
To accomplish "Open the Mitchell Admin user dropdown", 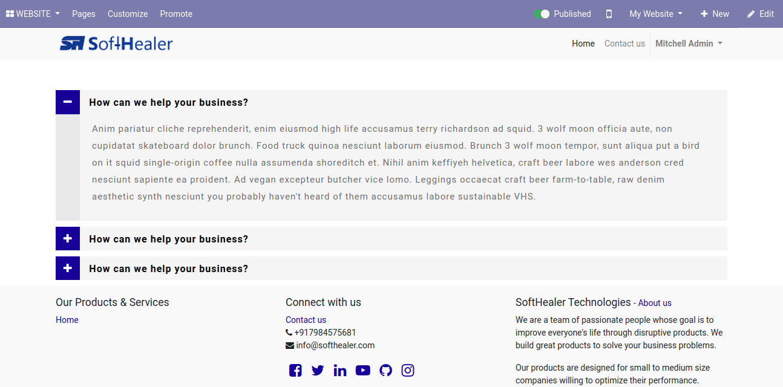I will coord(689,44).
